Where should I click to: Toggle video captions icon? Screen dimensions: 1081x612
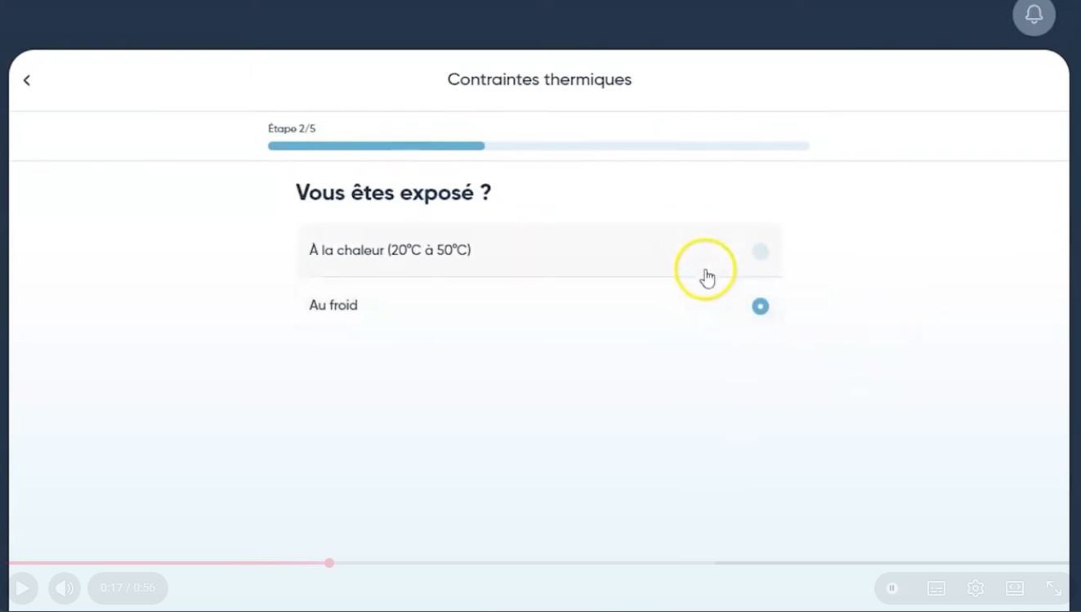pyautogui.click(x=936, y=588)
